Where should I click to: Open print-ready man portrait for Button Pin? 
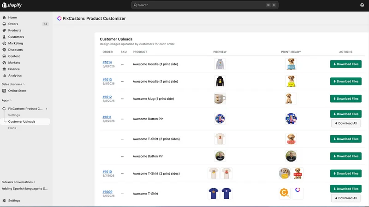291,156
